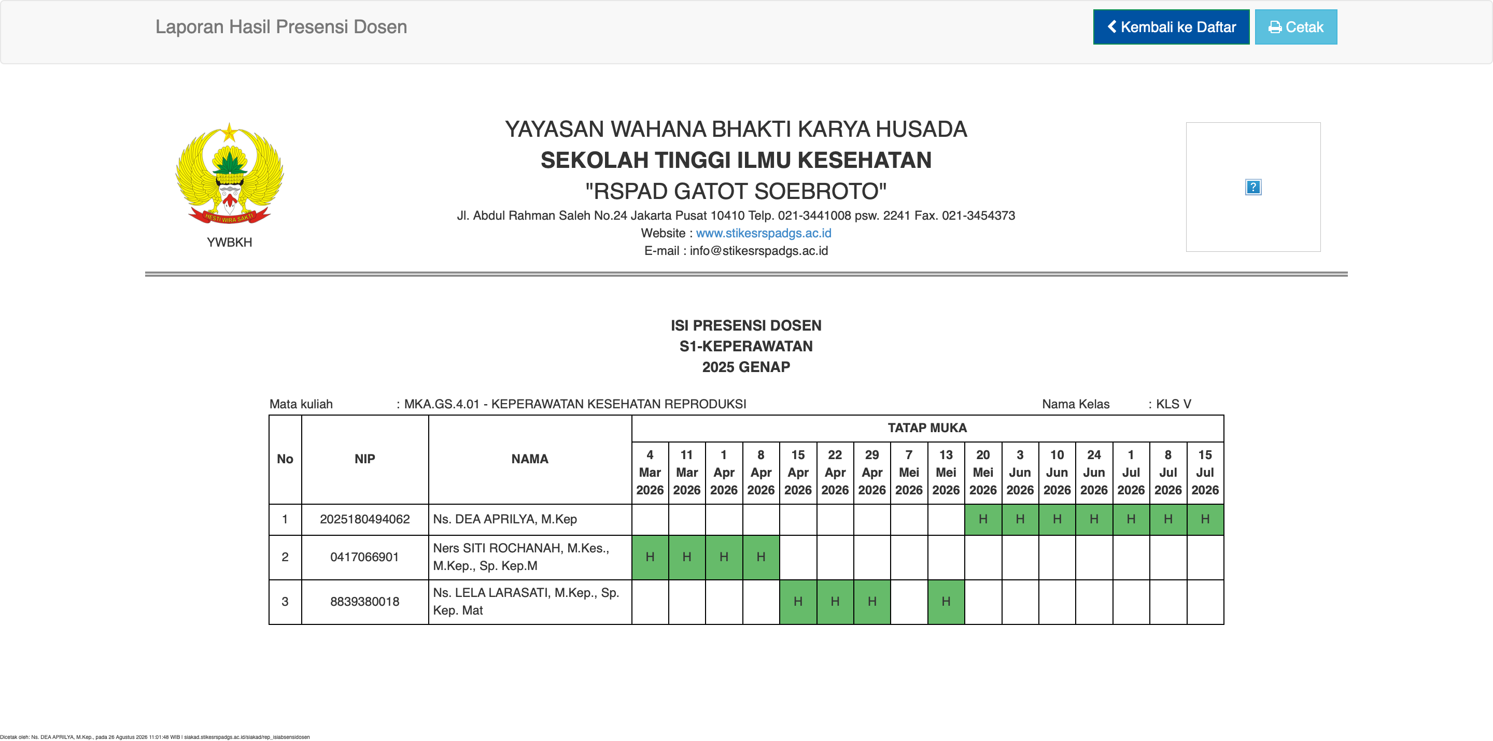The width and height of the screenshot is (1493, 741).
Task: Click the 3 Jun 2026 column header
Action: [x=1020, y=472]
